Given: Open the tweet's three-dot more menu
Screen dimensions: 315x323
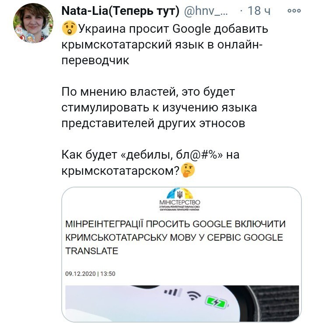Looking at the screenshot, I should pos(294,11).
